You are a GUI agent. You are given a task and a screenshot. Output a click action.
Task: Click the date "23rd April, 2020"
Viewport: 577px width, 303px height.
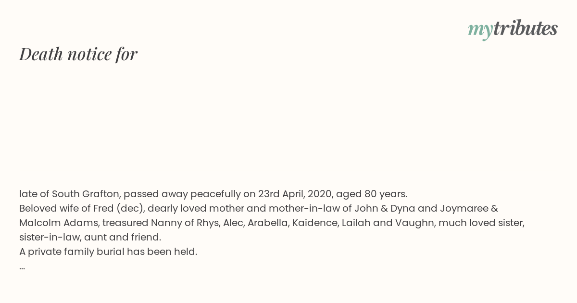295,194
